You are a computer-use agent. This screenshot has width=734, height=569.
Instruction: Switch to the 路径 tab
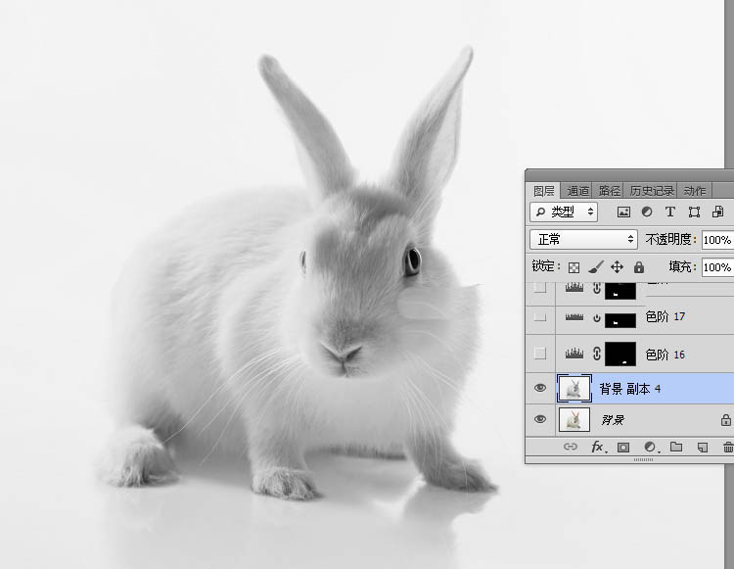(609, 191)
